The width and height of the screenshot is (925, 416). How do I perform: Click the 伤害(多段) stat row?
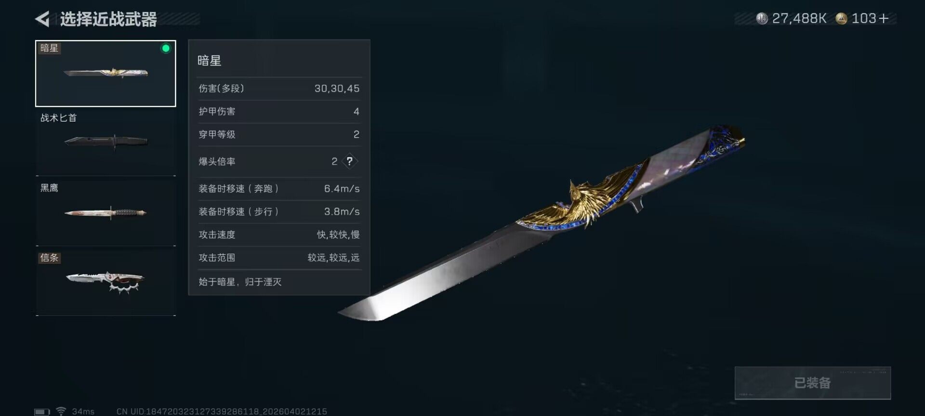click(279, 89)
